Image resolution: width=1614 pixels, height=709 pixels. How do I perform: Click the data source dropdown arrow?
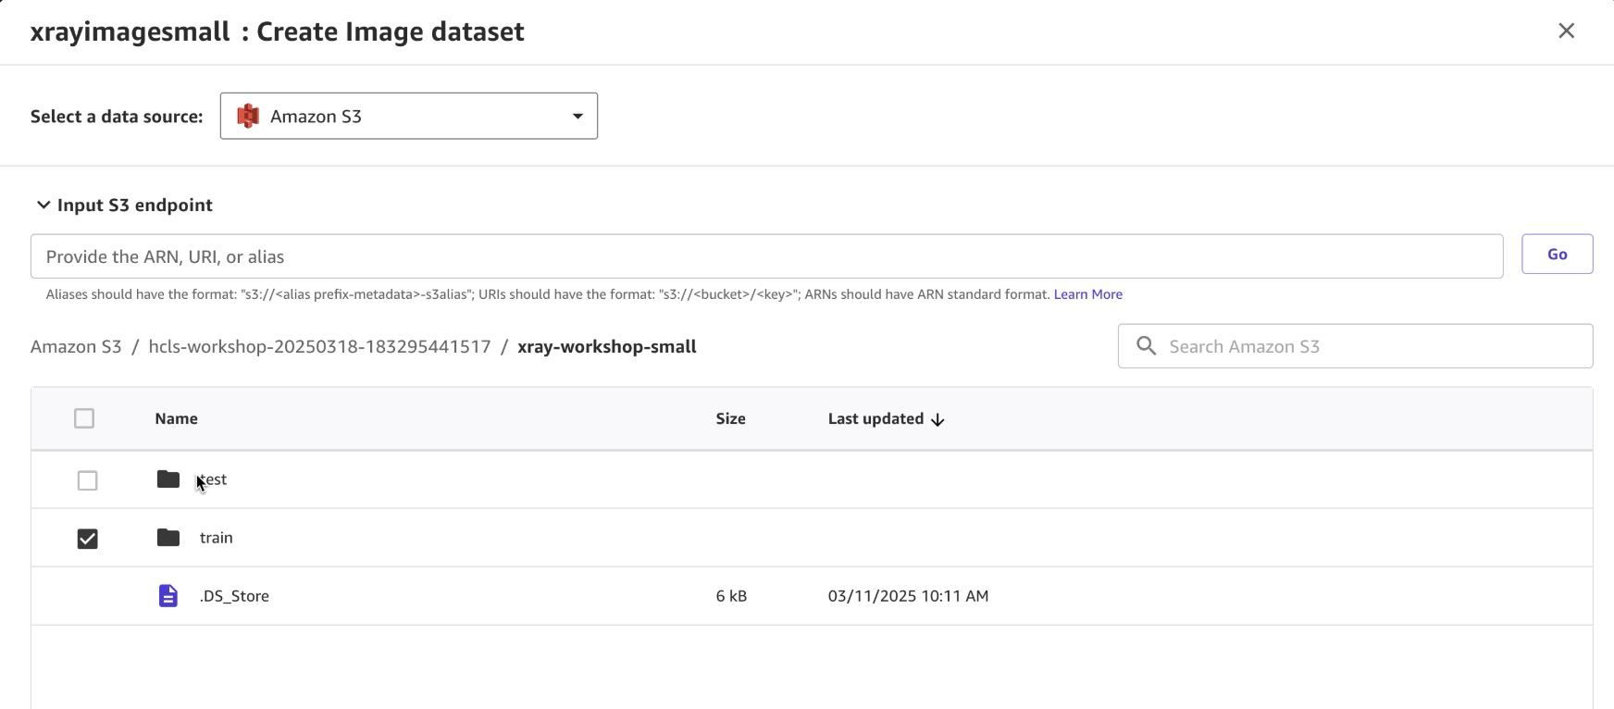pos(577,117)
